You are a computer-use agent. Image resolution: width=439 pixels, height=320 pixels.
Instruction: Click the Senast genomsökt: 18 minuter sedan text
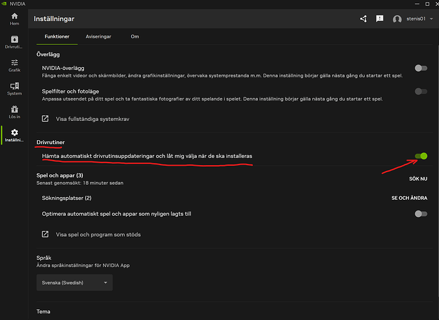pos(80,183)
